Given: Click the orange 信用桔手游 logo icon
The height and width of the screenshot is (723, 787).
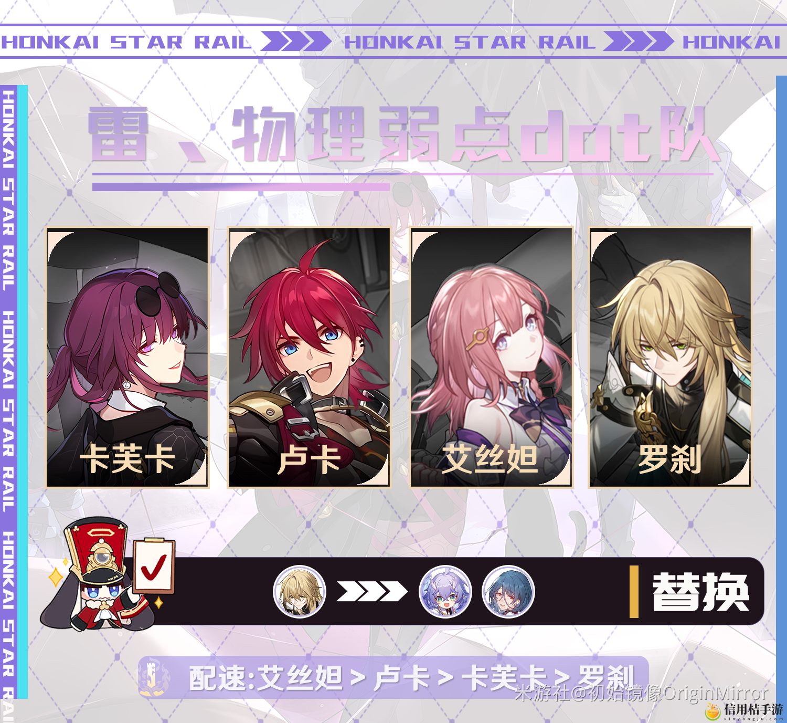Looking at the screenshot, I should [713, 711].
